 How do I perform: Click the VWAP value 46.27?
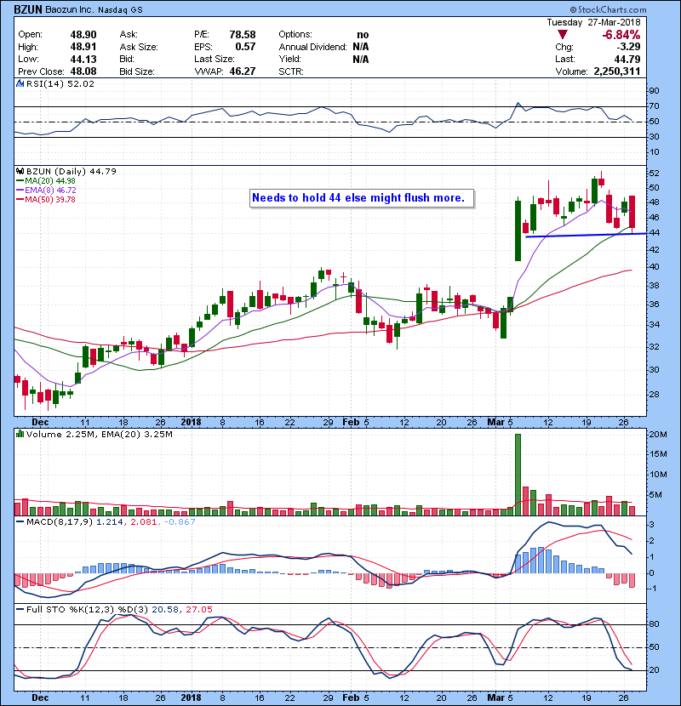tap(243, 71)
